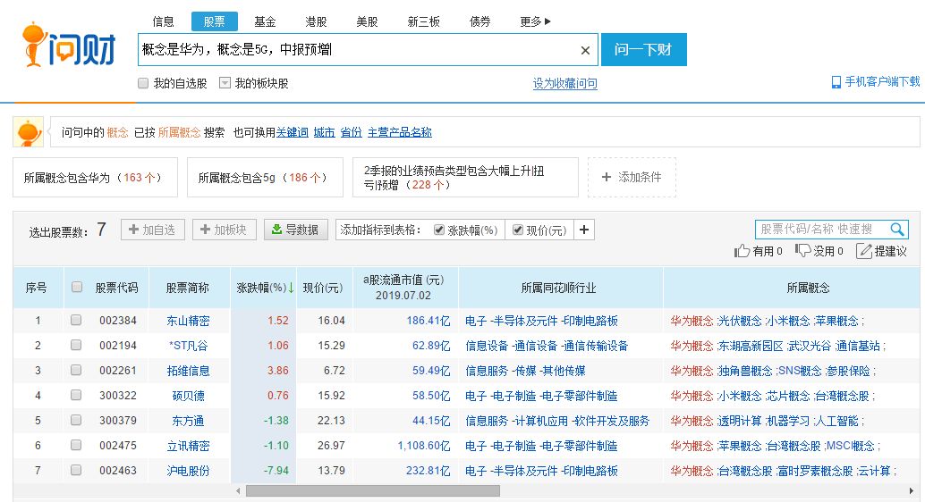Click 186.41亿 market value cell

pyautogui.click(x=429, y=321)
